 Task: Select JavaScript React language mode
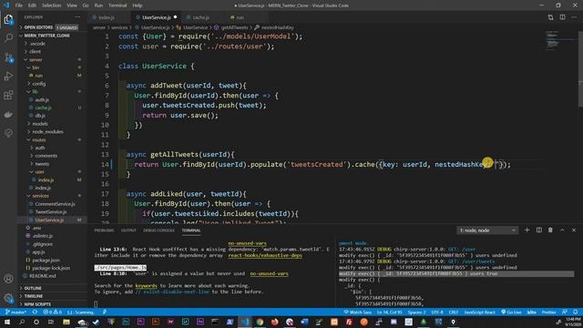point(480,312)
